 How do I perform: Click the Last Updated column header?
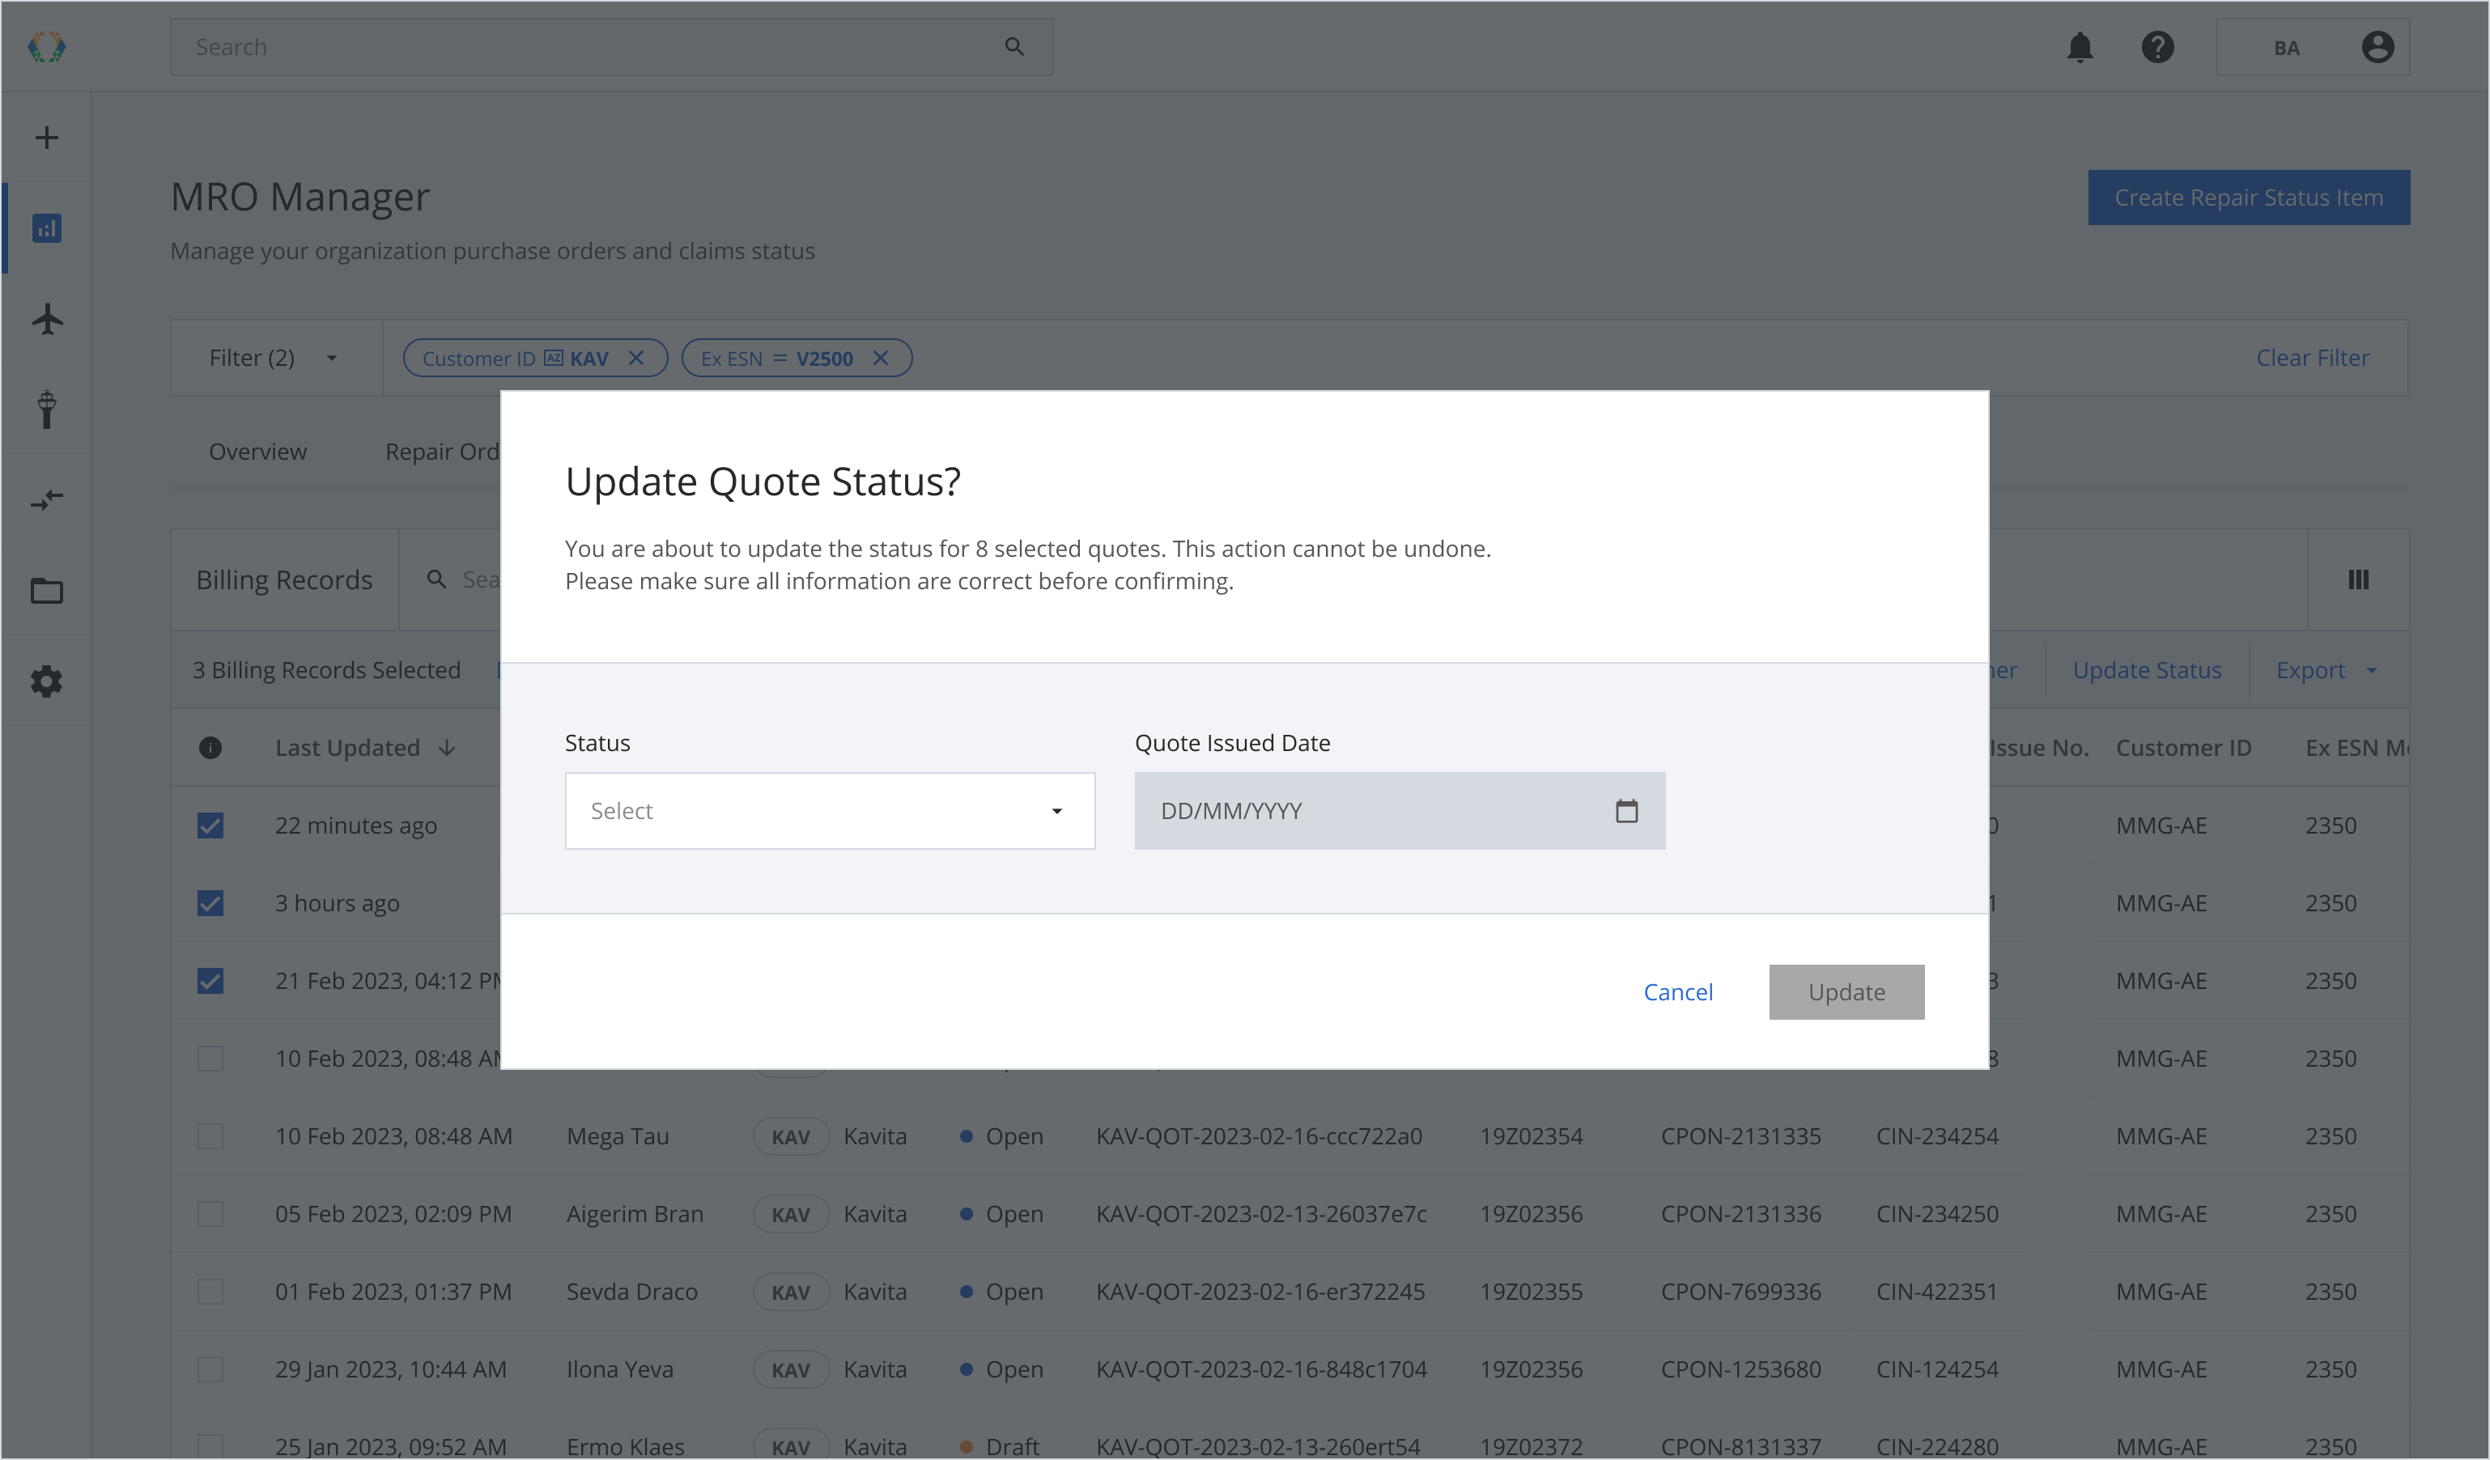348,748
